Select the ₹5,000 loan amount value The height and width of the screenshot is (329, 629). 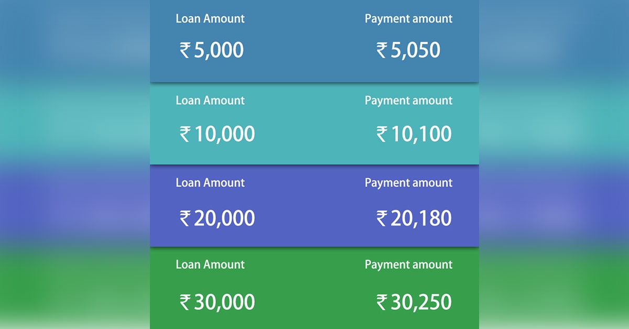tap(212, 50)
